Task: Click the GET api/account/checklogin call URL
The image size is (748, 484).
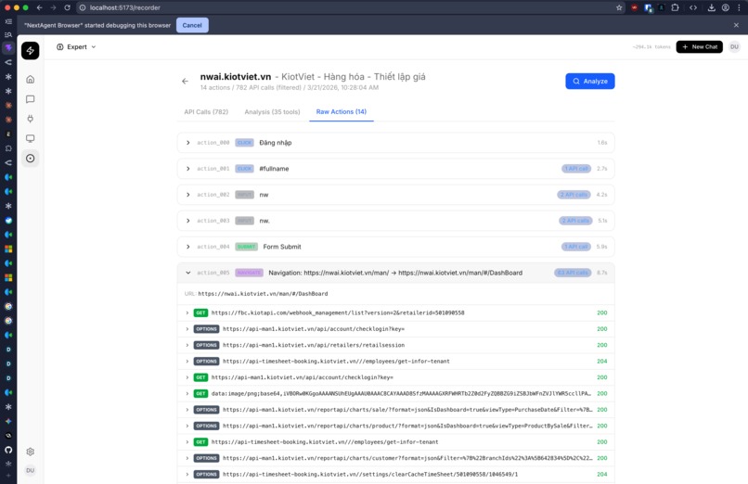Action: point(302,377)
